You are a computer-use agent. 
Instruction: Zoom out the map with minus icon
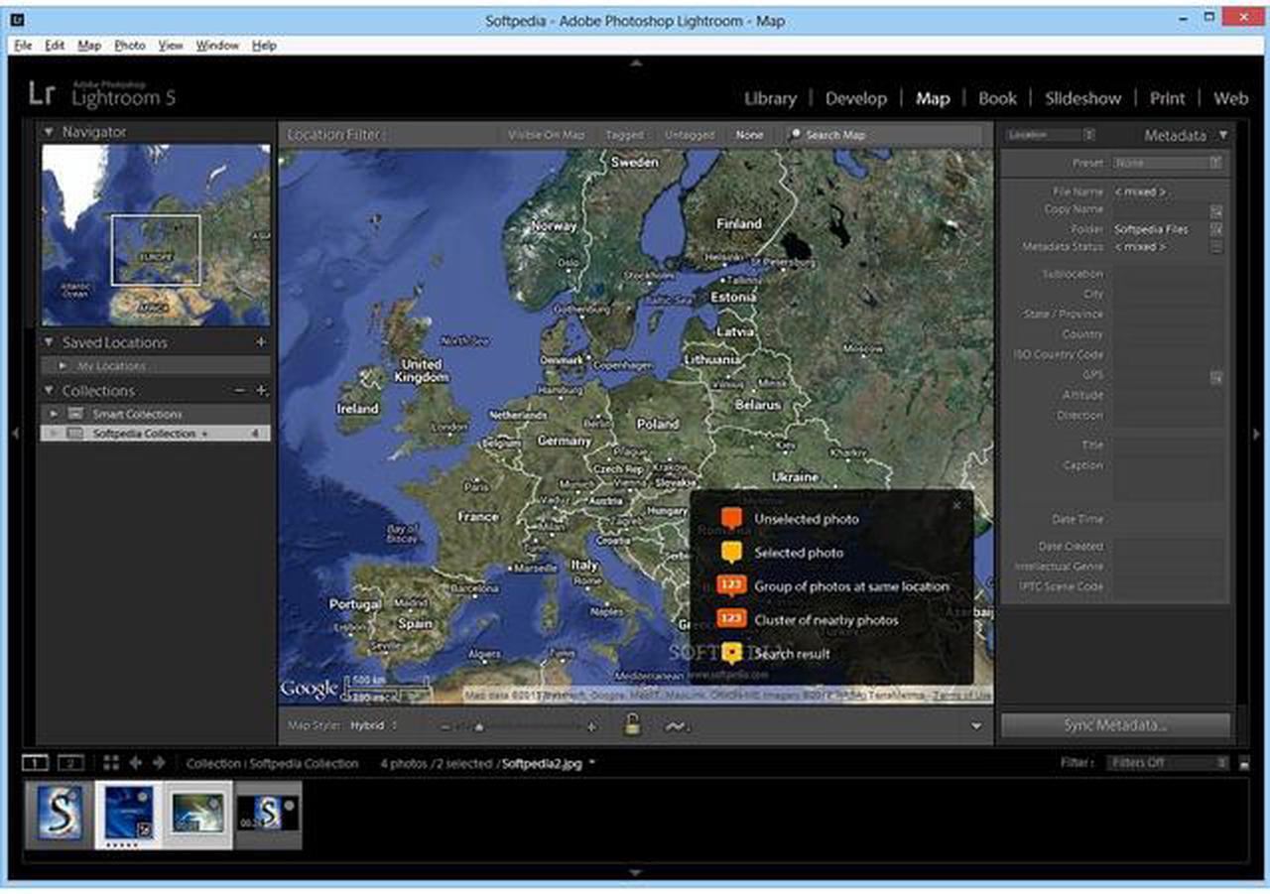446,727
